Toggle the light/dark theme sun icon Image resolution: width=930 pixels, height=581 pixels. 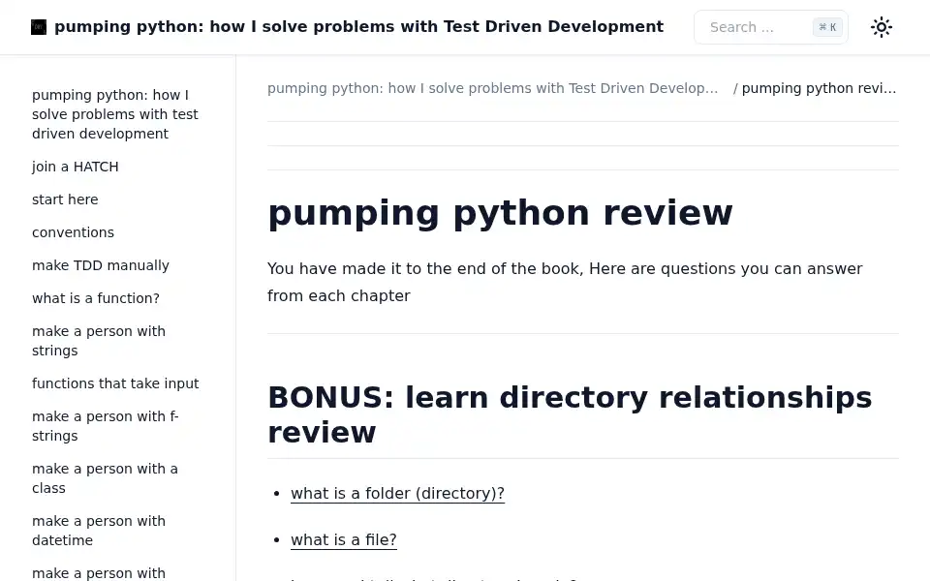[882, 27]
